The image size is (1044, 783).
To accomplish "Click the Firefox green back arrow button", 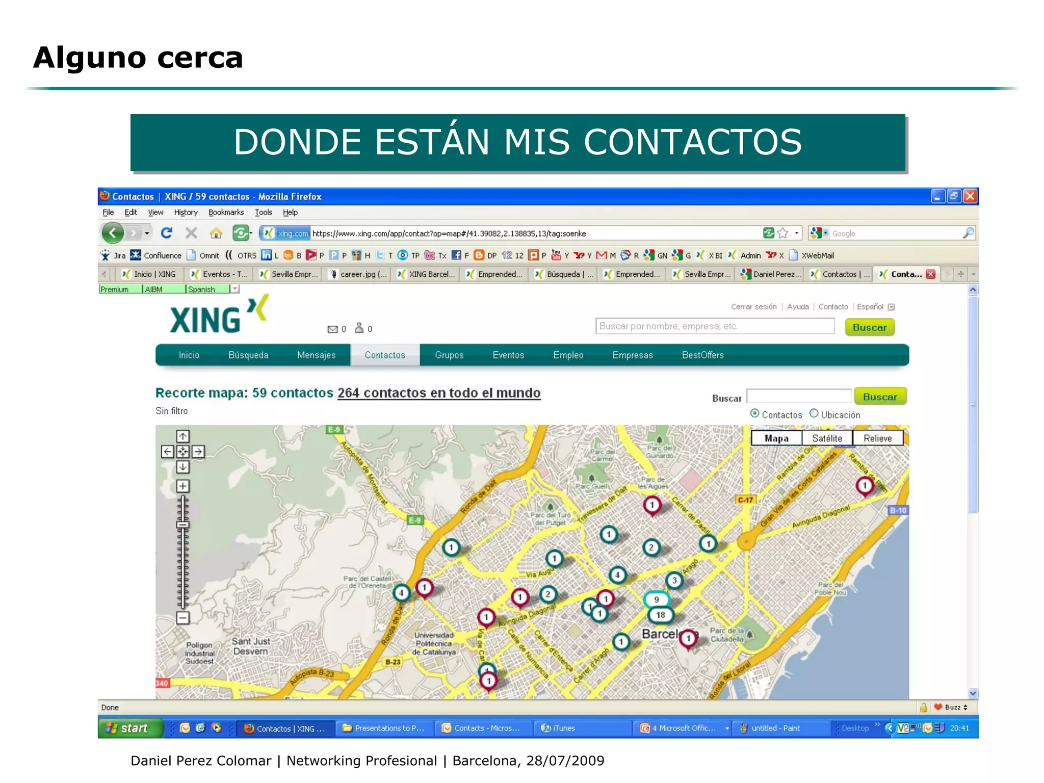I will coord(113,233).
